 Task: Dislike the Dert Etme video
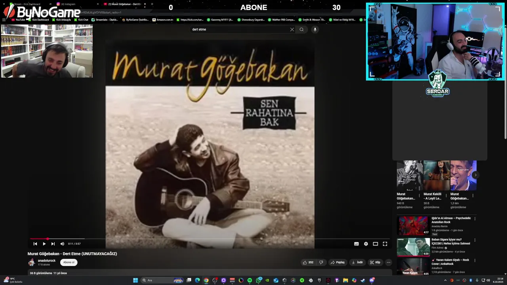[321, 262]
